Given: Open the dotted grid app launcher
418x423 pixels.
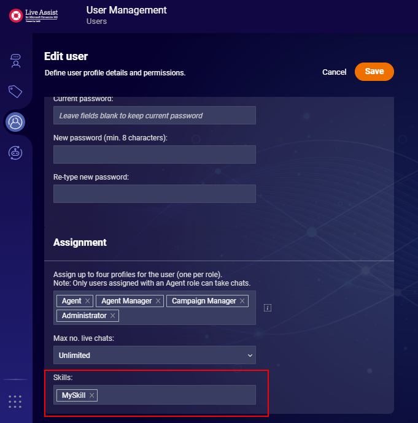Looking at the screenshot, I should pos(15,402).
